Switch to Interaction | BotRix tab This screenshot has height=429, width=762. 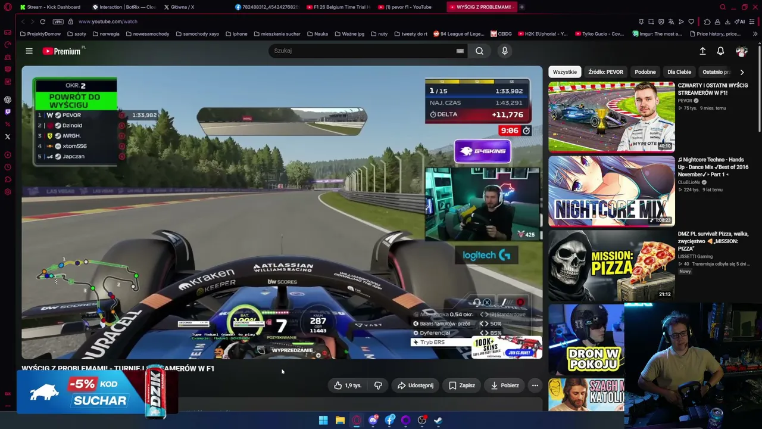pos(124,7)
